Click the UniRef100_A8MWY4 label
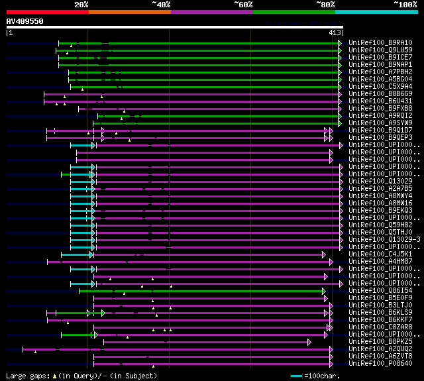Image resolution: width=424 pixels, height=381 pixels. (380, 195)
